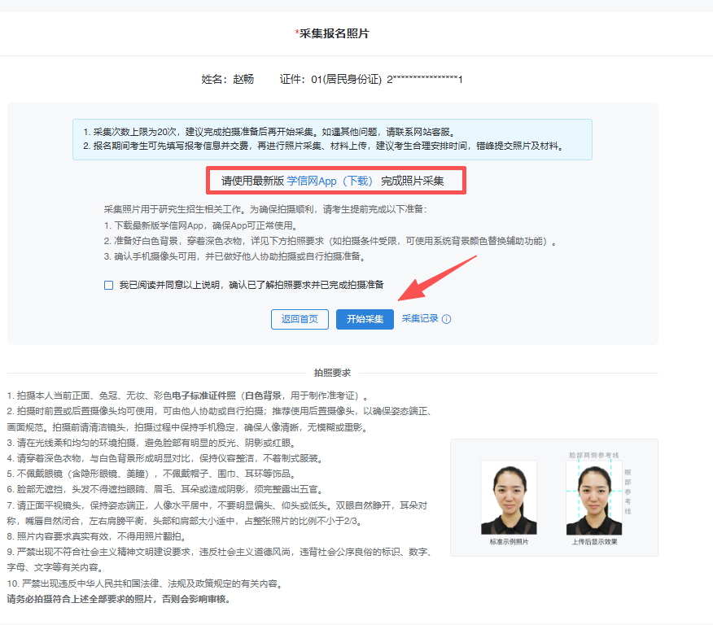713x625 pixels.
Task: Open the 采集记录 link
Action: point(420,319)
